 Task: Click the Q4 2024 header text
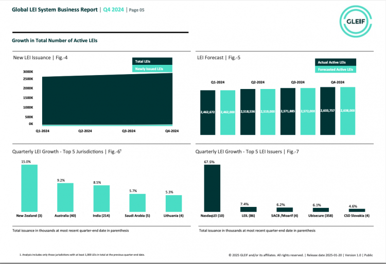[x=113, y=9]
